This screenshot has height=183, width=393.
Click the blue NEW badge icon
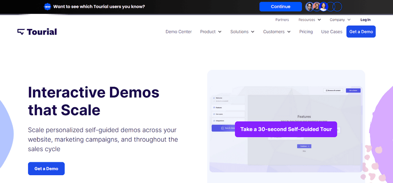click(x=47, y=6)
